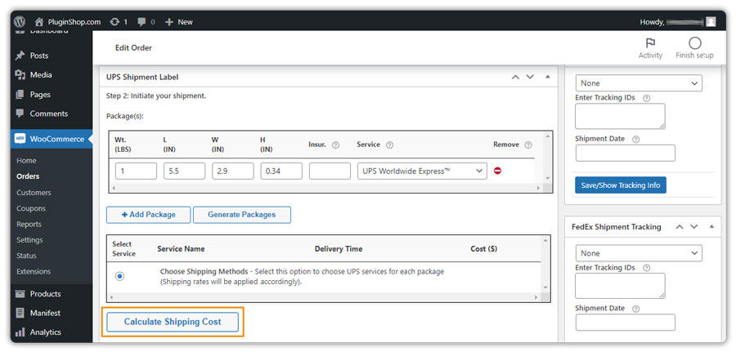
Task: Show help for upper Enter Tracking IDs
Action: point(646,98)
